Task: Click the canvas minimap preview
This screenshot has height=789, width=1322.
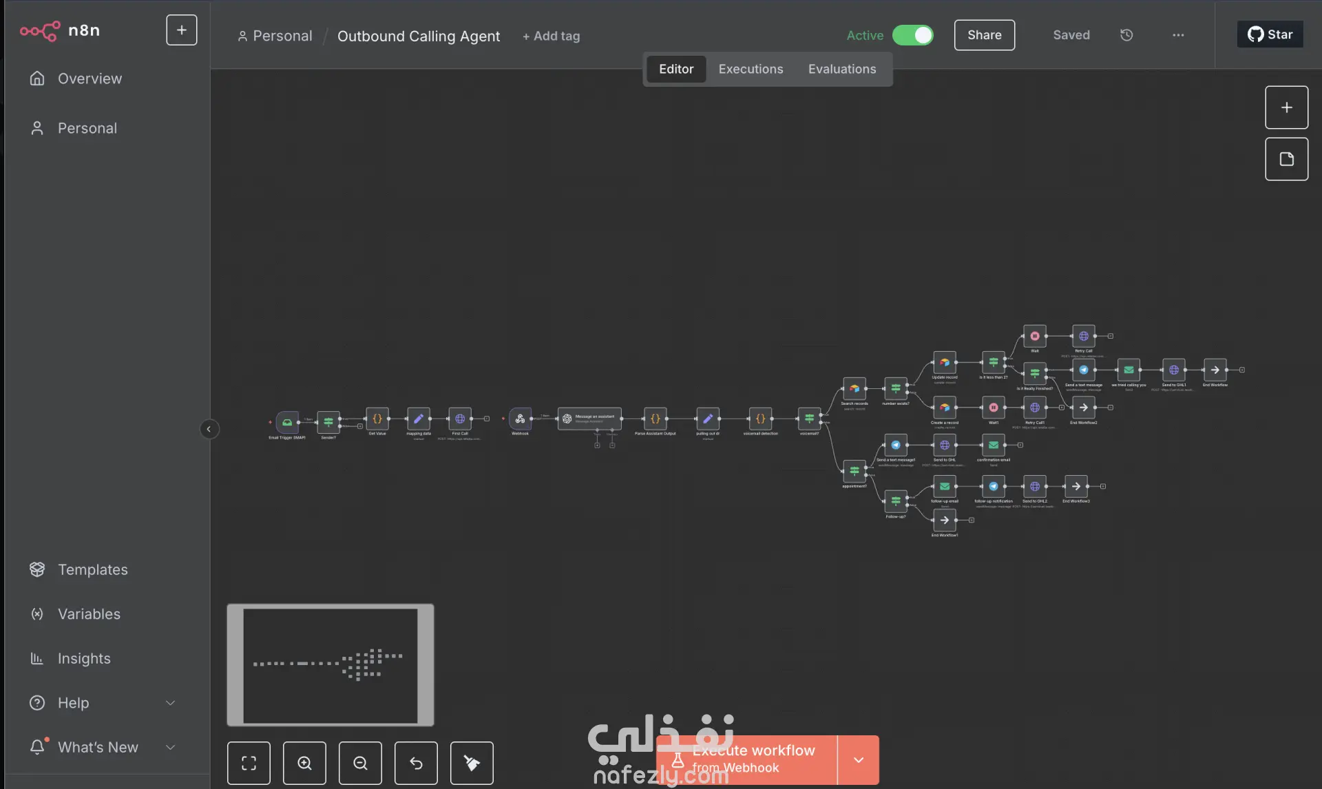Action: coord(330,665)
